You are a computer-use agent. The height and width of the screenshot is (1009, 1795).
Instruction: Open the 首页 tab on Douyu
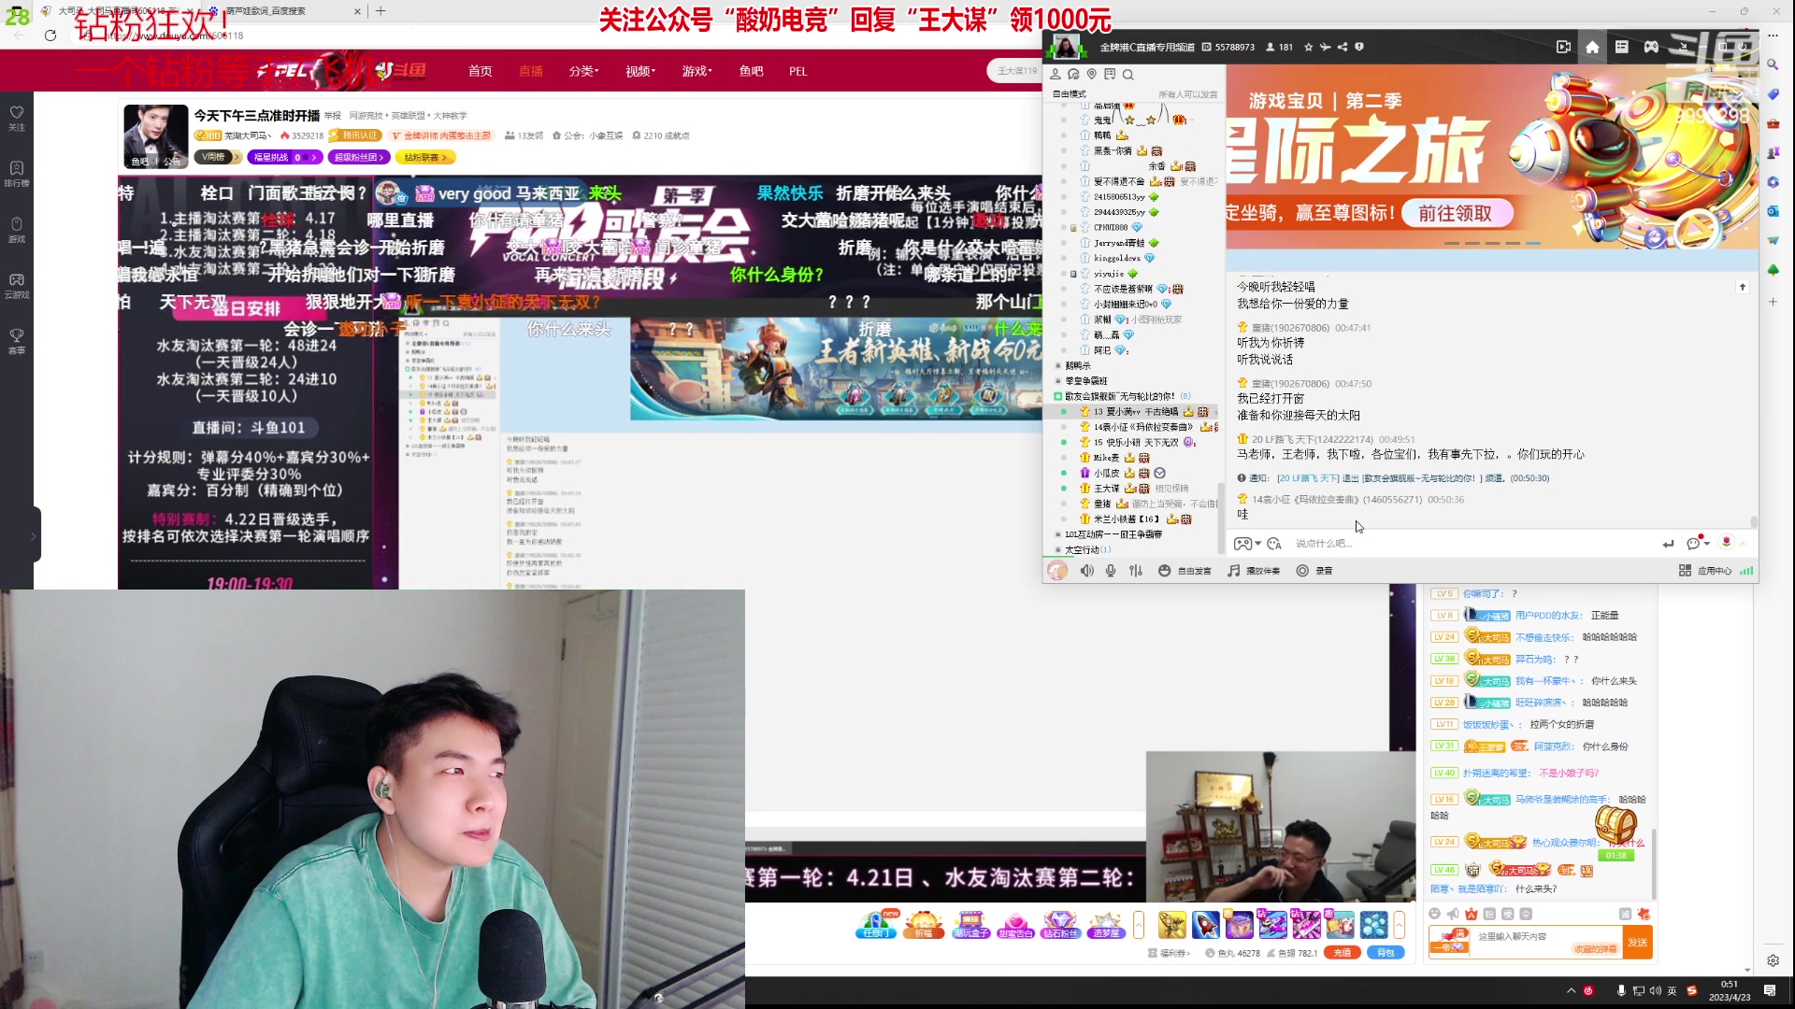click(481, 71)
